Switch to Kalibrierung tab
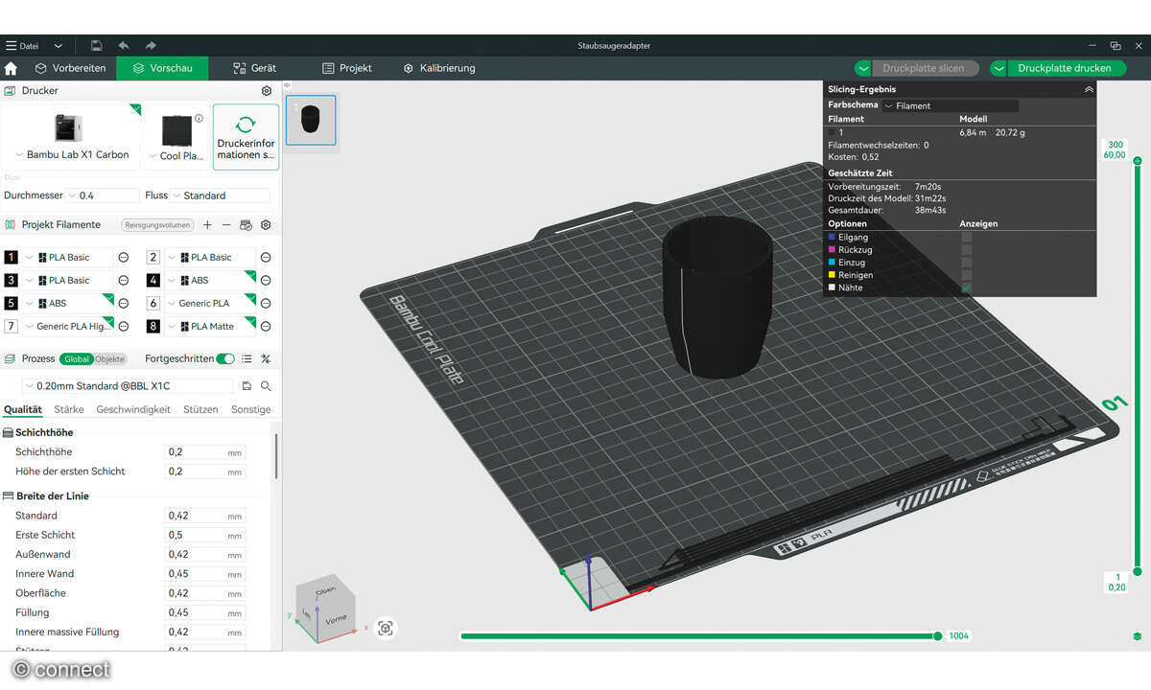The height and width of the screenshot is (690, 1151). [x=439, y=68]
